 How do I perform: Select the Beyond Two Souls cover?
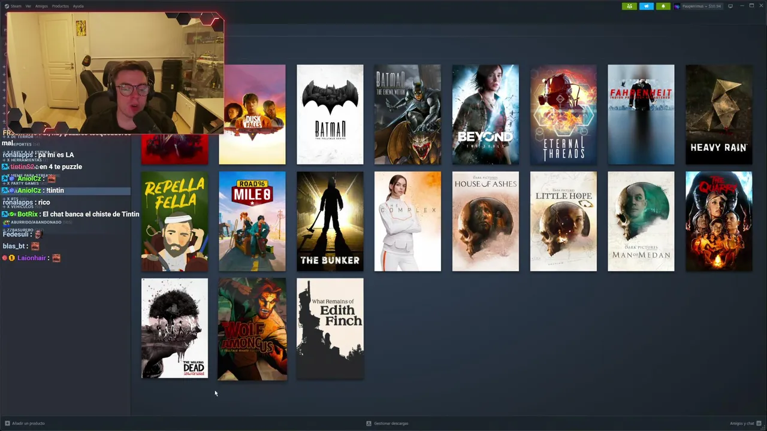tap(485, 114)
